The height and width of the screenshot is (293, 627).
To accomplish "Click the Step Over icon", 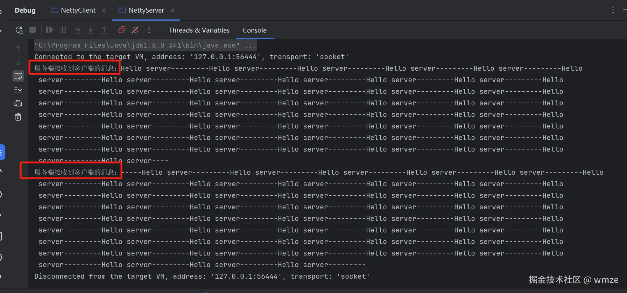I will (77, 30).
